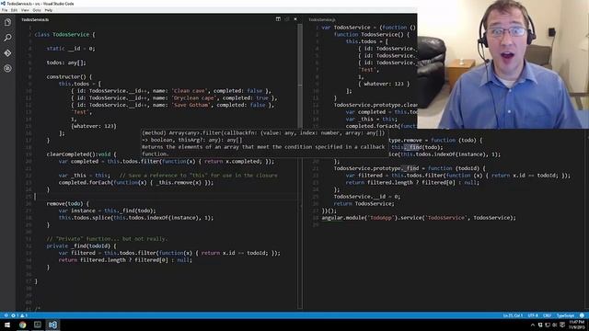Screen dimensions: 589x331
Task: Open the Goto menu
Action: 37,10
